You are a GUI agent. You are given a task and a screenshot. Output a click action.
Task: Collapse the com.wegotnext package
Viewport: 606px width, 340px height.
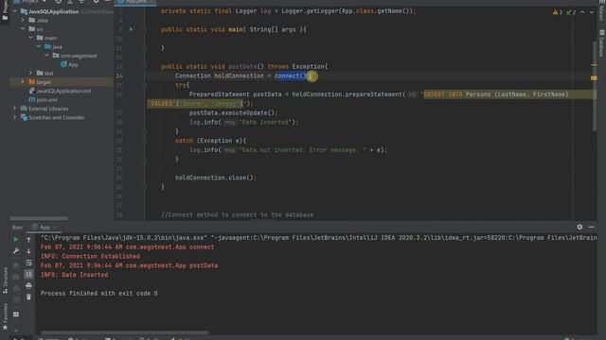[47, 56]
